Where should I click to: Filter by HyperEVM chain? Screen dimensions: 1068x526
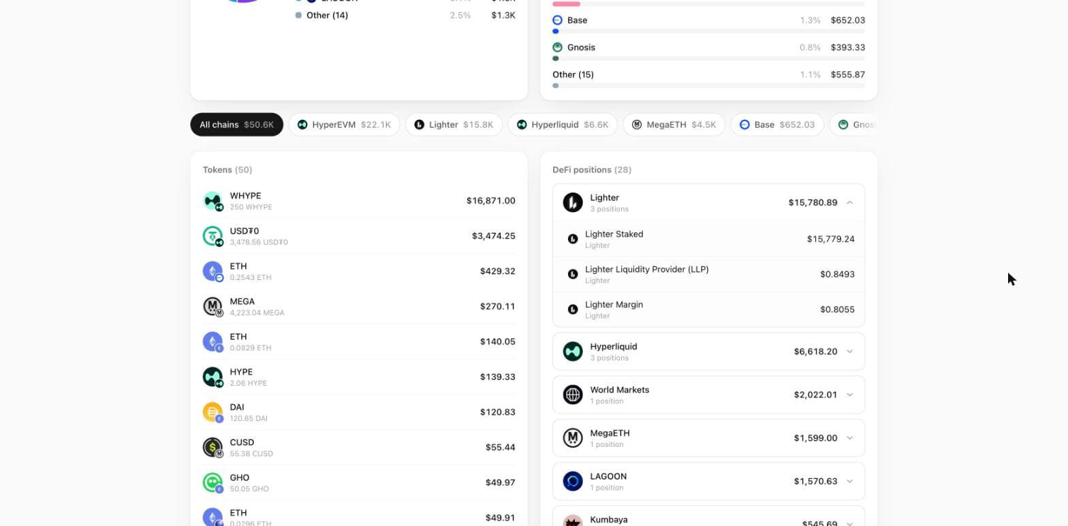344,125
